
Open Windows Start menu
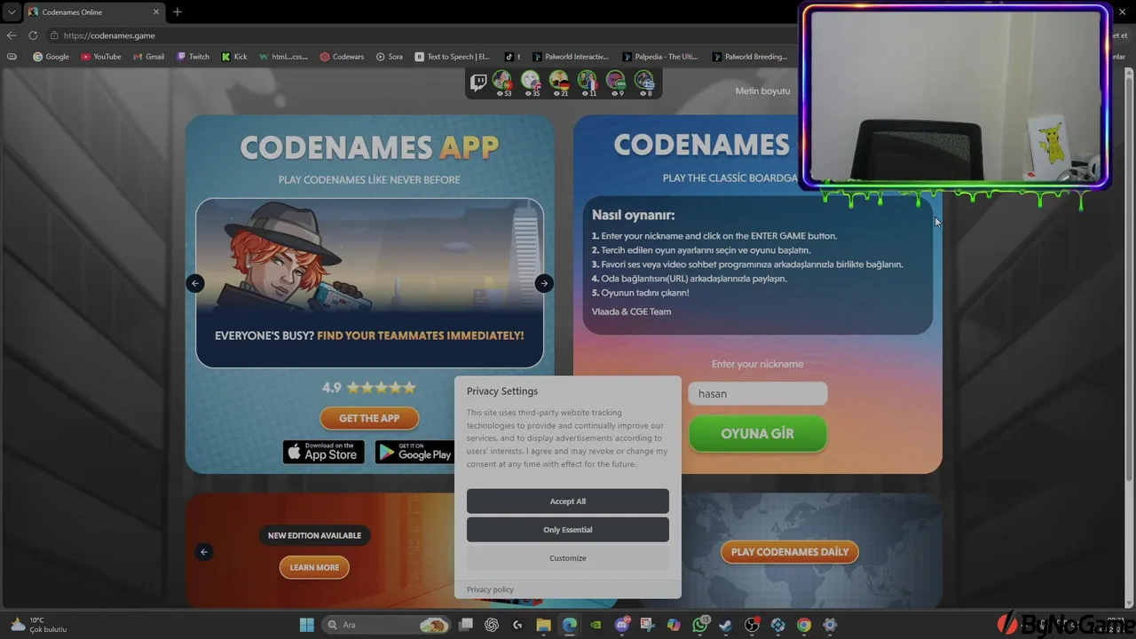click(306, 625)
